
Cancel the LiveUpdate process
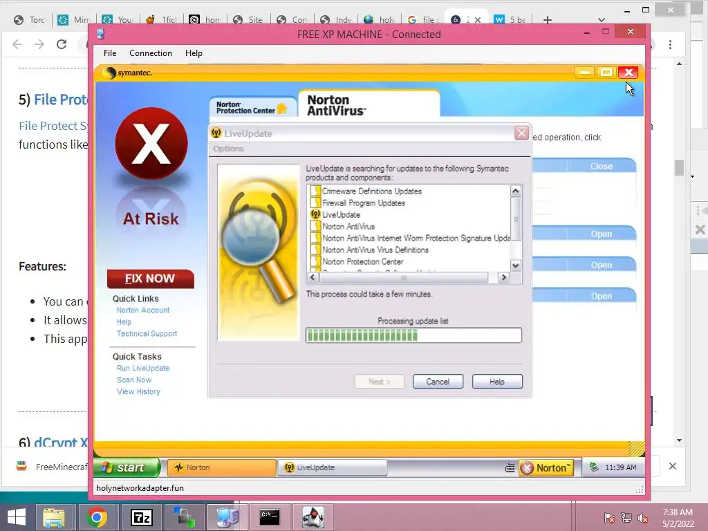[438, 382]
